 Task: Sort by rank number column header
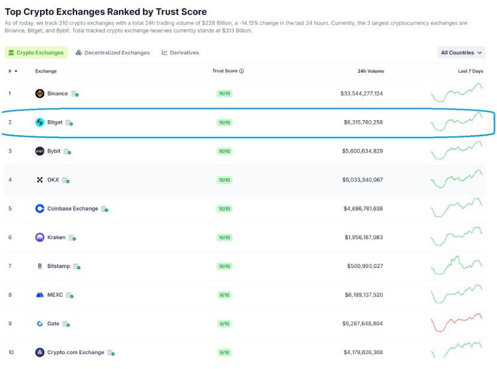point(13,71)
